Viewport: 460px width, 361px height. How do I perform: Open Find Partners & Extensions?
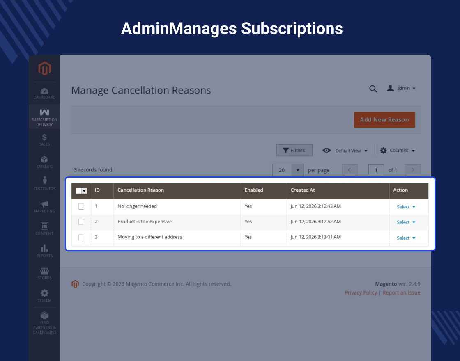(45, 322)
